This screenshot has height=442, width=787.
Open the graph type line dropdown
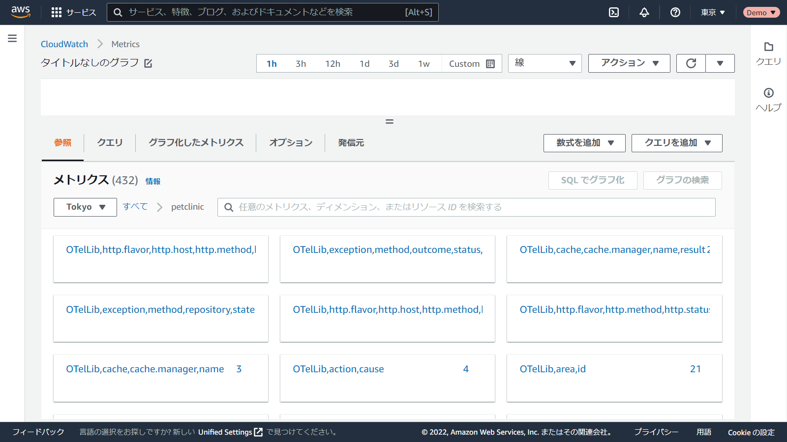click(545, 63)
